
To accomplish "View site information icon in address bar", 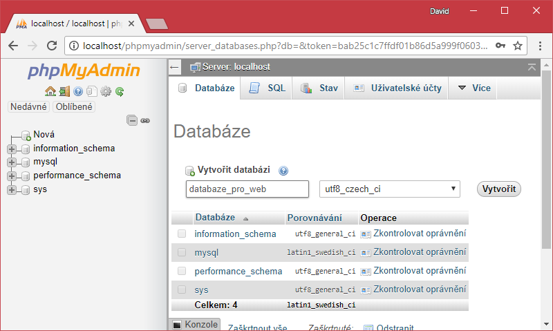I will [x=74, y=46].
